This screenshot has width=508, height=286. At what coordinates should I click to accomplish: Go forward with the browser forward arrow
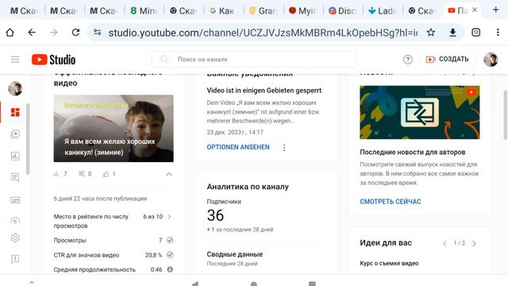pyautogui.click(x=54, y=33)
